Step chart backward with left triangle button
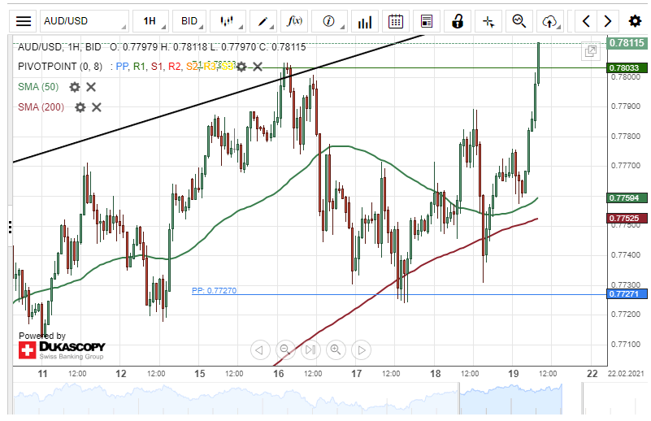 (260, 350)
